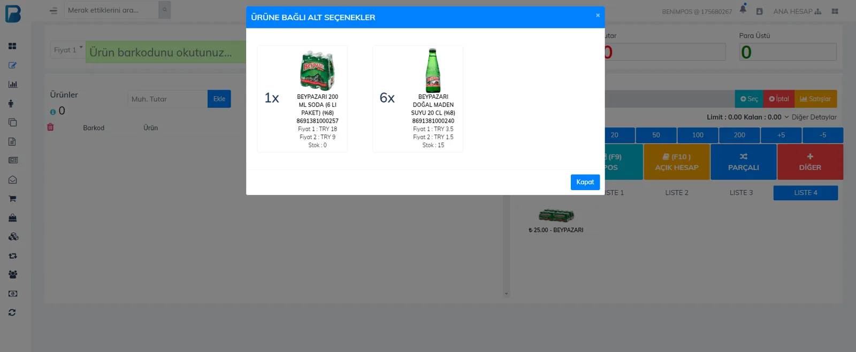Click the Beypazarı product thumbnail in quick list

coord(556,216)
